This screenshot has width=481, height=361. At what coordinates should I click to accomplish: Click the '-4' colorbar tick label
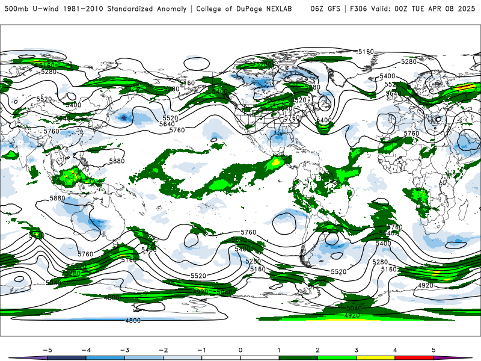click(x=86, y=350)
